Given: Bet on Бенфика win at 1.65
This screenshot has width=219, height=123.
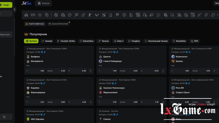Looking at the screenshot, I should (35, 71).
